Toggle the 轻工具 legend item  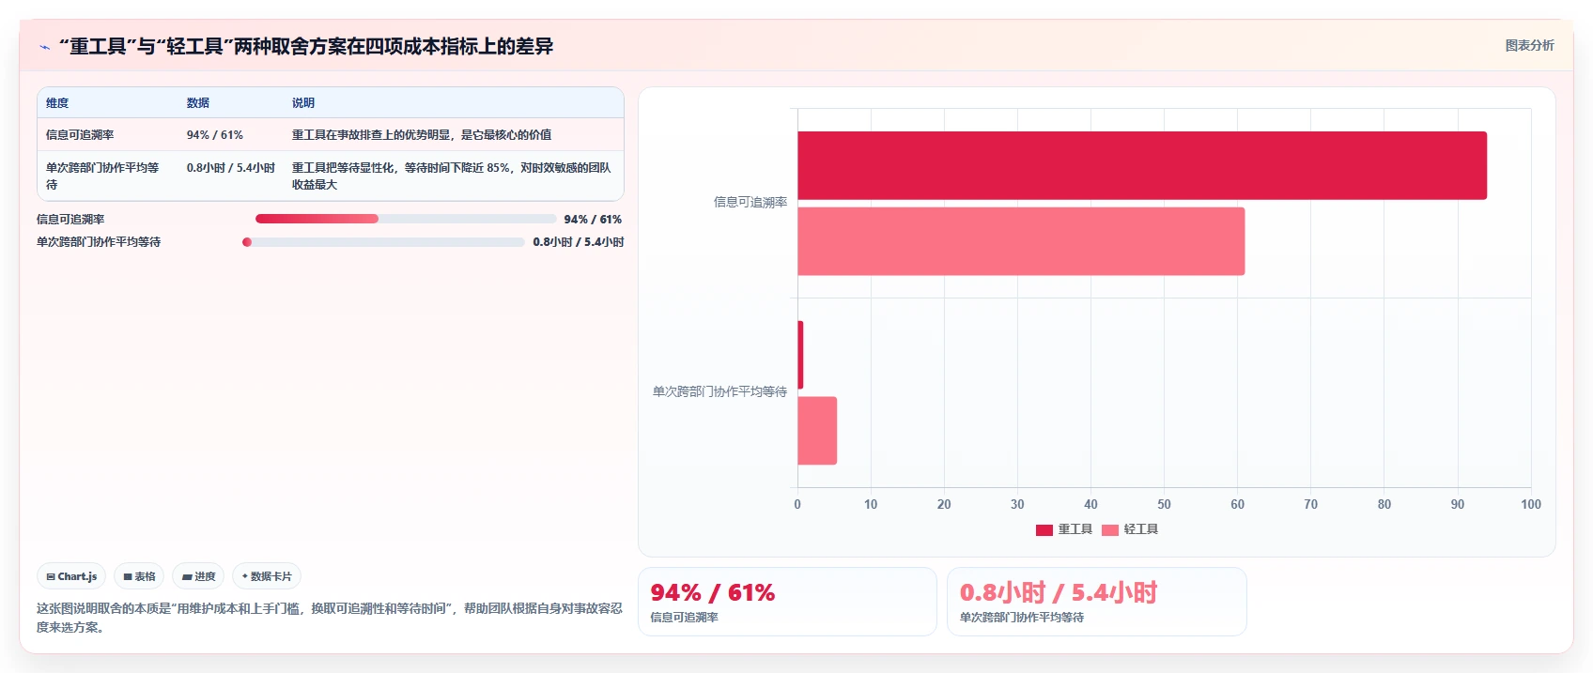1130,529
